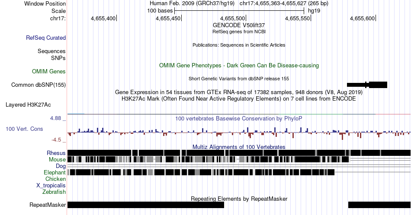Viewport: 411px width, 215px height.
Task: Click the 100 vertebrates Basewise Conservation title
Action: click(239, 118)
